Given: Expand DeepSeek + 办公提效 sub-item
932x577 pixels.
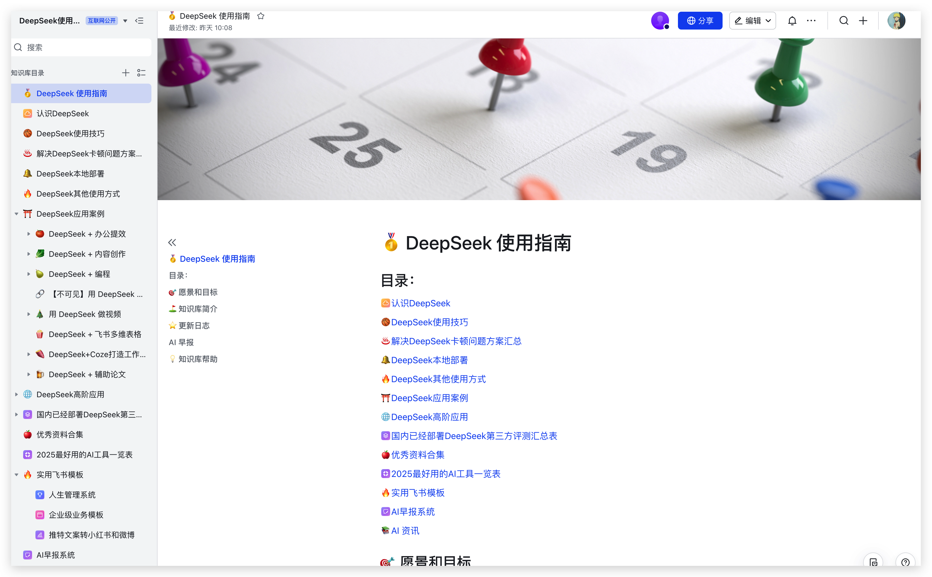Looking at the screenshot, I should pyautogui.click(x=29, y=234).
